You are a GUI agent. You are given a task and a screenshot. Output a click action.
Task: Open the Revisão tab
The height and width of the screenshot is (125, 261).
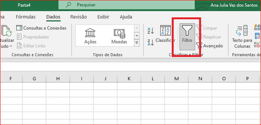[79, 17]
